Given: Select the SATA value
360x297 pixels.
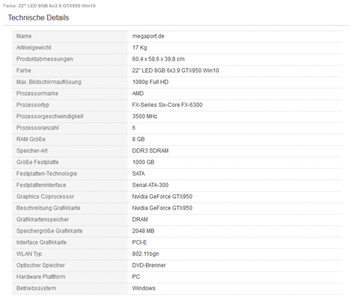Looking at the screenshot, I should point(138,174).
